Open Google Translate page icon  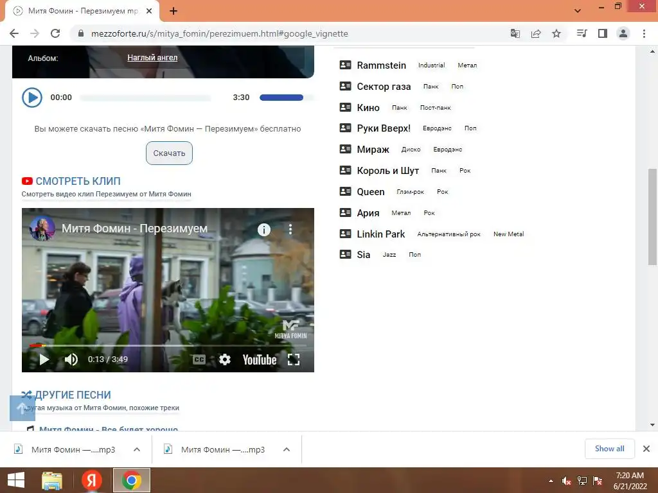(515, 33)
